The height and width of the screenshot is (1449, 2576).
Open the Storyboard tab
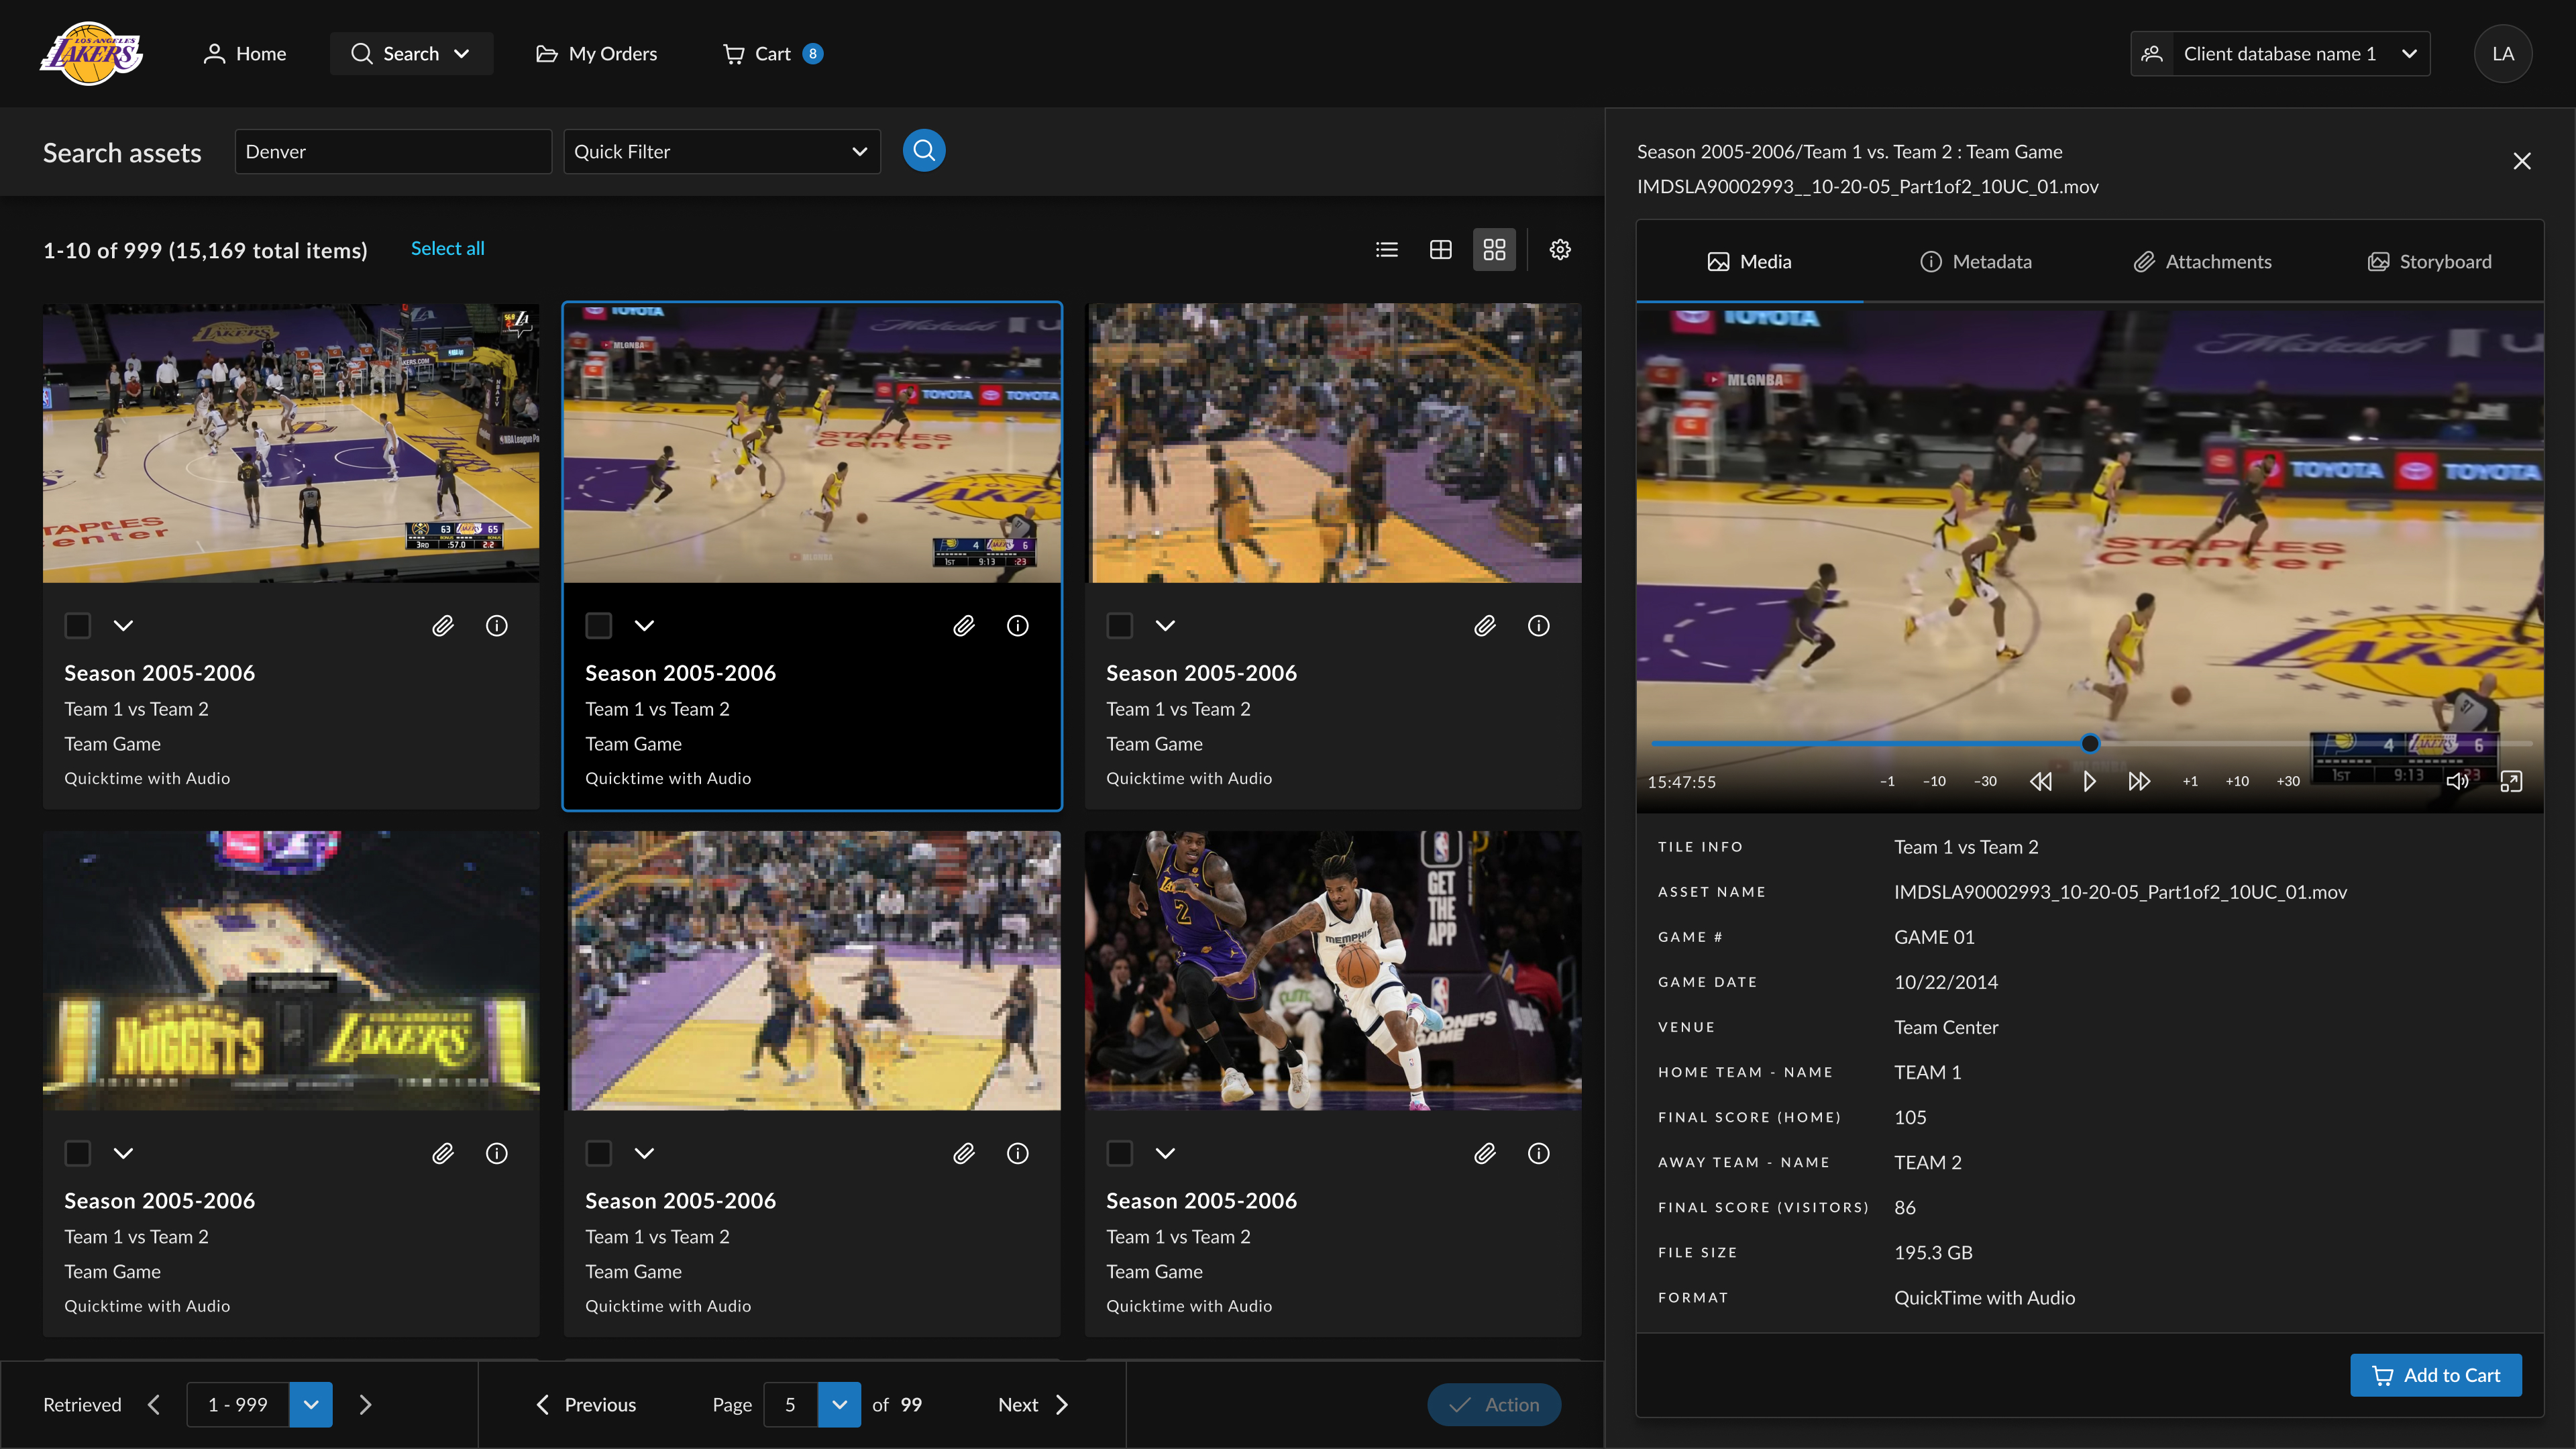tap(2430, 262)
